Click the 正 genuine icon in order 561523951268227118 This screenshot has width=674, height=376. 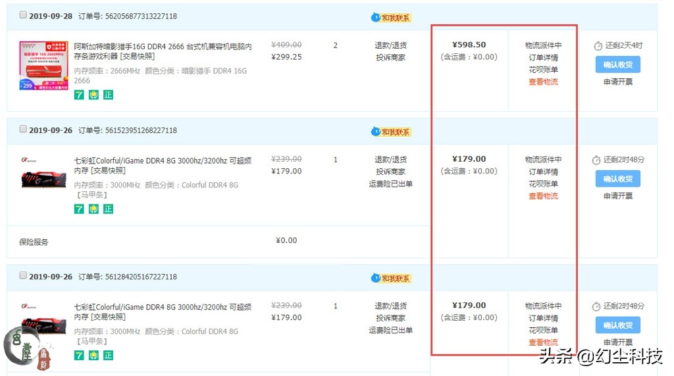point(109,209)
